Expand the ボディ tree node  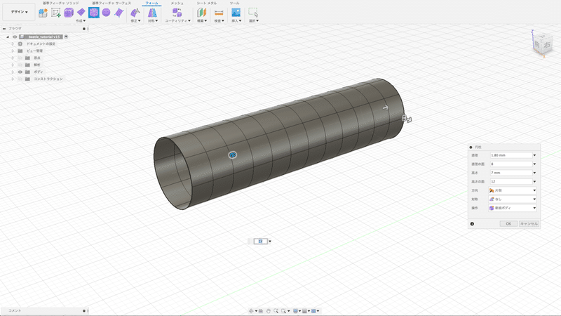click(x=13, y=72)
